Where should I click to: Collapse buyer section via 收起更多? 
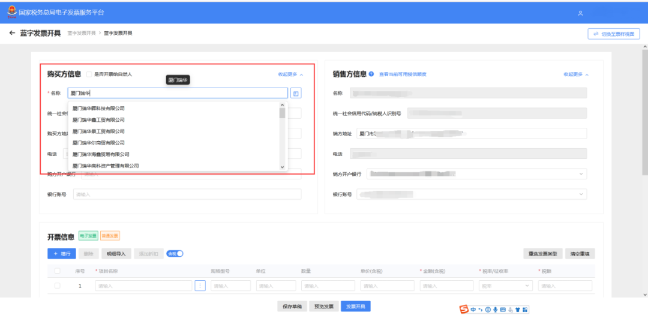click(290, 74)
